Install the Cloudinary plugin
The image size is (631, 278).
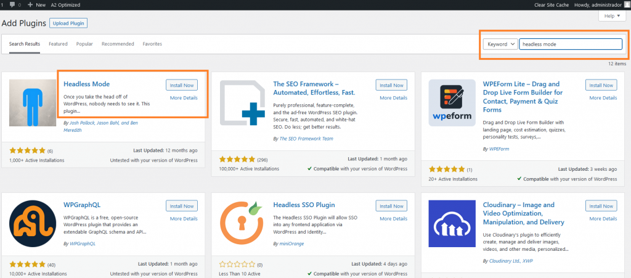click(601, 206)
